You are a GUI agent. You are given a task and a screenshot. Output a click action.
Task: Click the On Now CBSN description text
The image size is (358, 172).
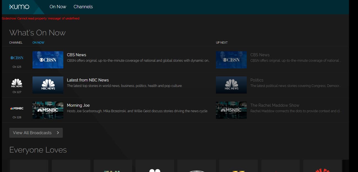tap(138, 61)
